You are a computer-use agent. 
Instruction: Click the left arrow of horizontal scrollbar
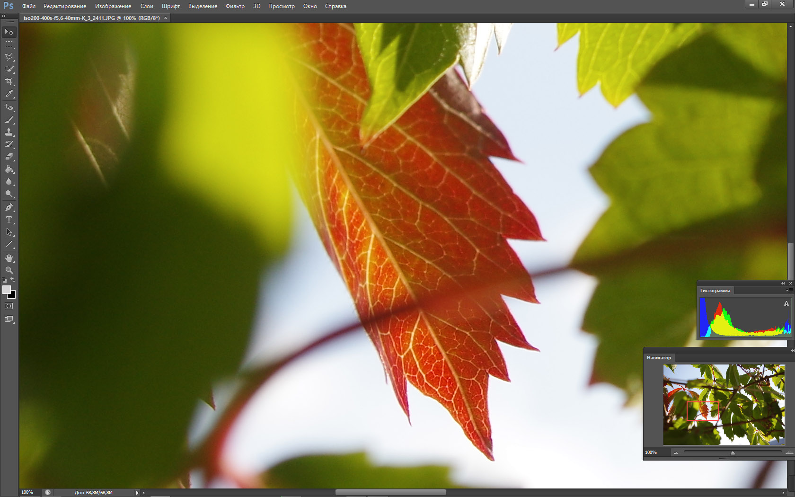(144, 493)
